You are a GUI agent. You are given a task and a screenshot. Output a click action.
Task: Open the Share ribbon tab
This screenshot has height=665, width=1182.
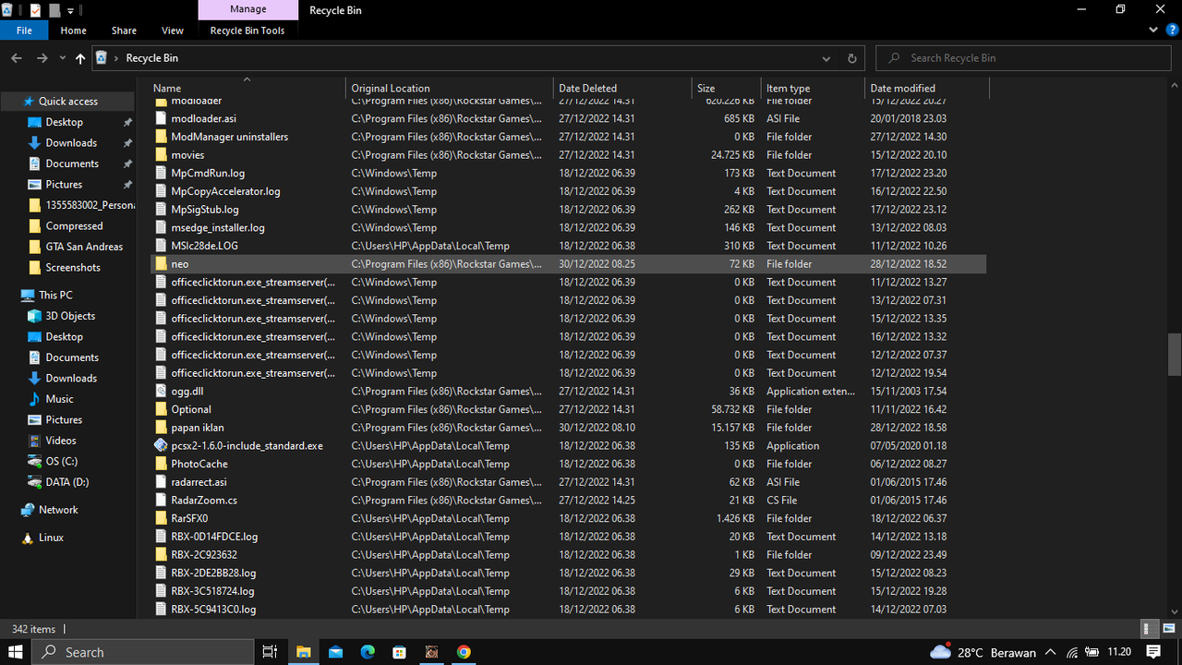pyautogui.click(x=124, y=30)
